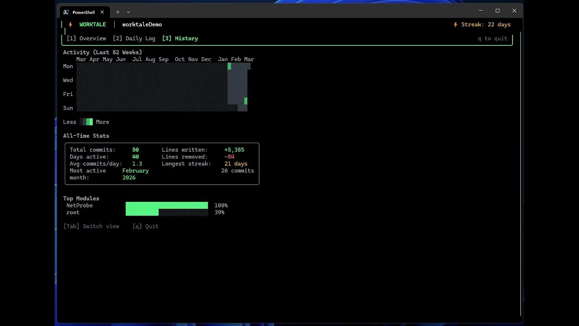Click the 100% module percentage

221,206
